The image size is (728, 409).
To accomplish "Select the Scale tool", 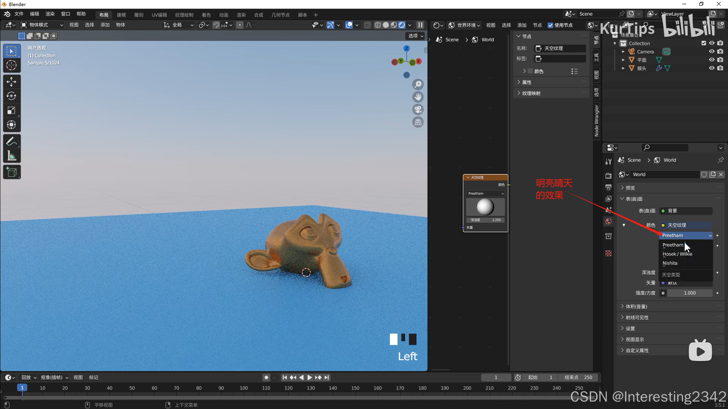I will 11,110.
